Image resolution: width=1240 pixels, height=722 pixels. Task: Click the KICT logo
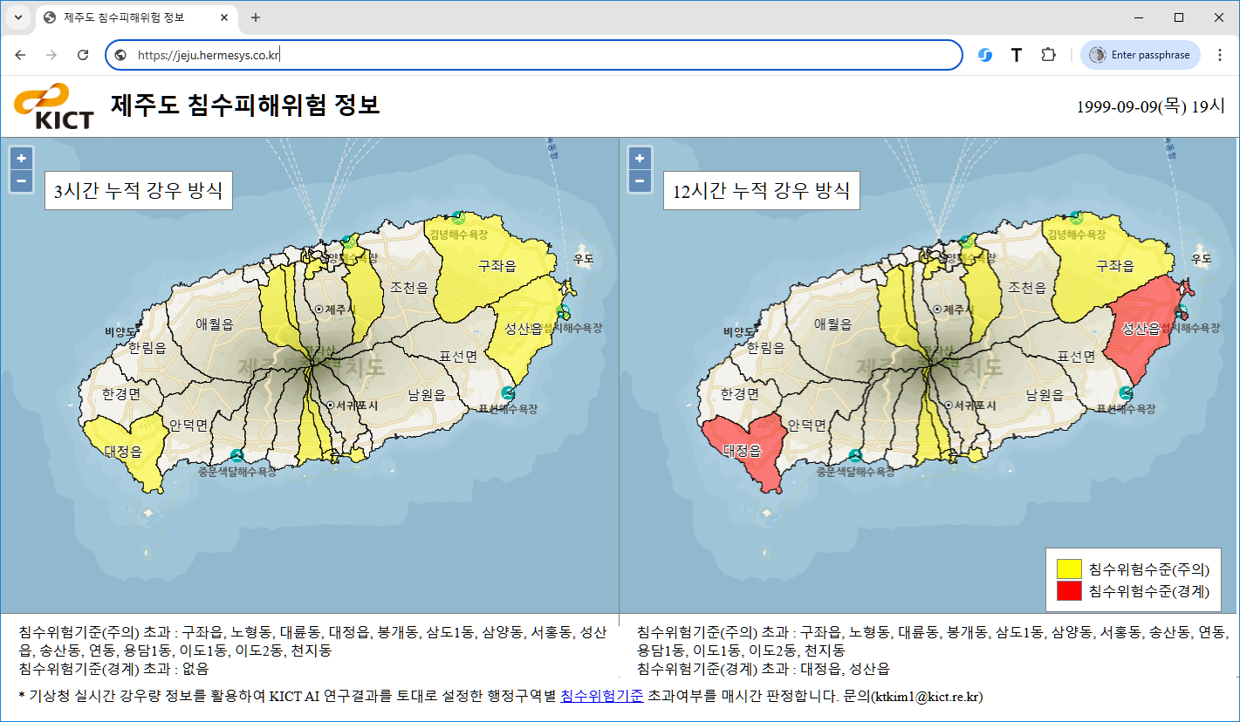53,106
